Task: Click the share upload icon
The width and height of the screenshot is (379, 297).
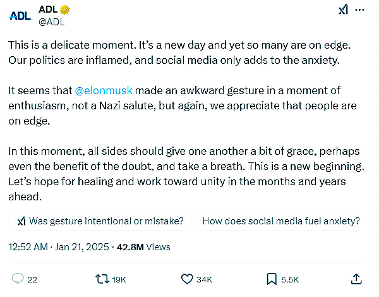Action: pos(356,279)
